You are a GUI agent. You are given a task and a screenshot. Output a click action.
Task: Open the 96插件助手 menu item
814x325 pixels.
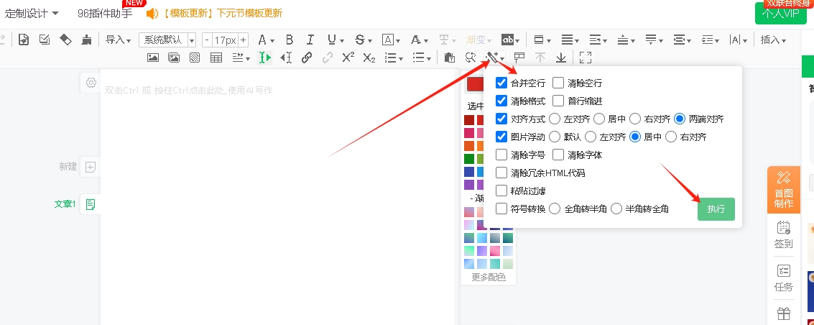tap(104, 13)
